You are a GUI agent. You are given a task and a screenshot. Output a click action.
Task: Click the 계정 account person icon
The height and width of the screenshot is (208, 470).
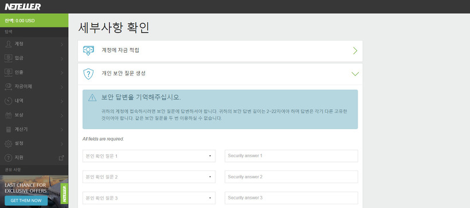(x=9, y=44)
